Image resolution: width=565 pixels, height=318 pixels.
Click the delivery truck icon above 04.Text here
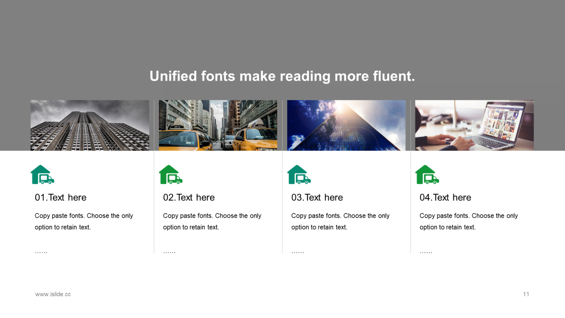coord(427,174)
